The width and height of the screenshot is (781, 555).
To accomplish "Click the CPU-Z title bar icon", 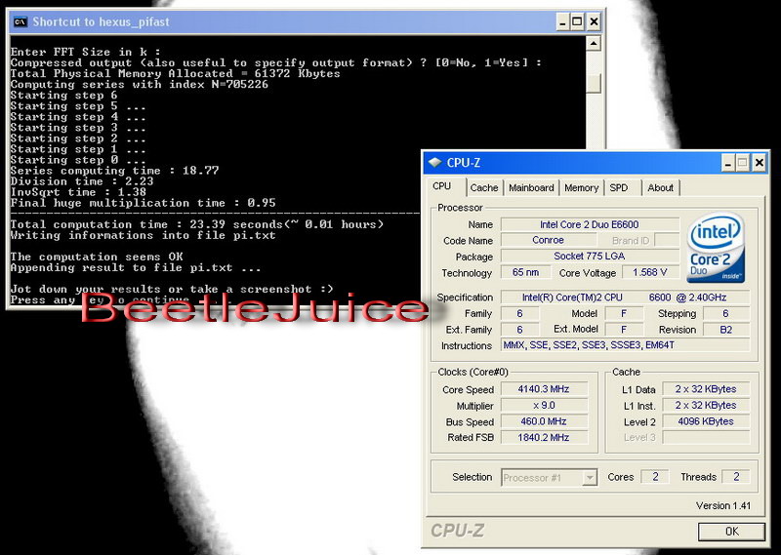I will click(434, 162).
